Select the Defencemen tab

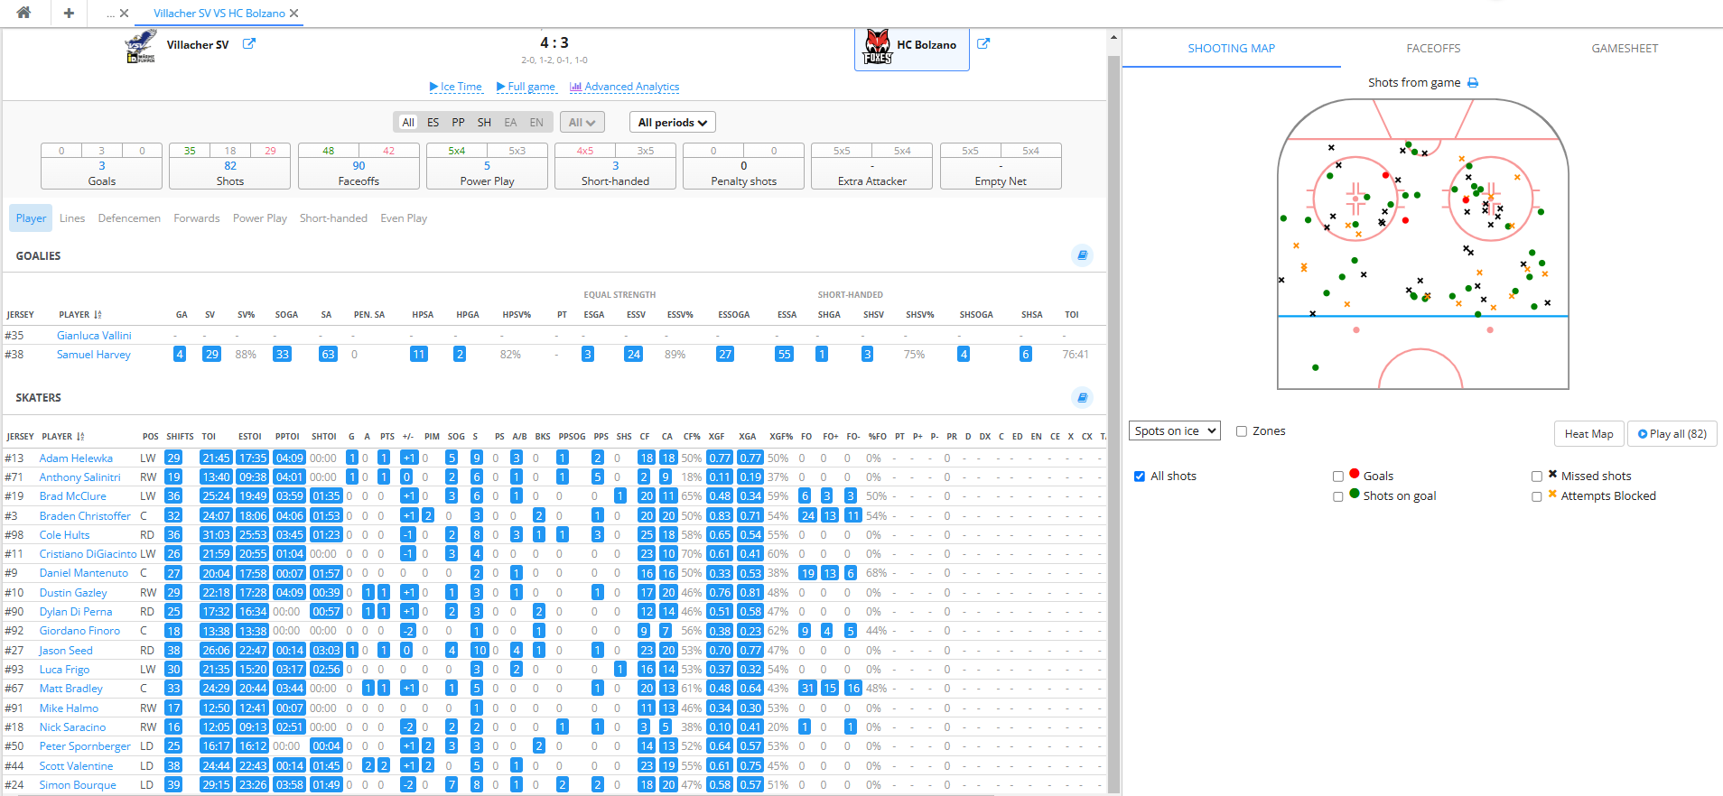[x=129, y=218]
